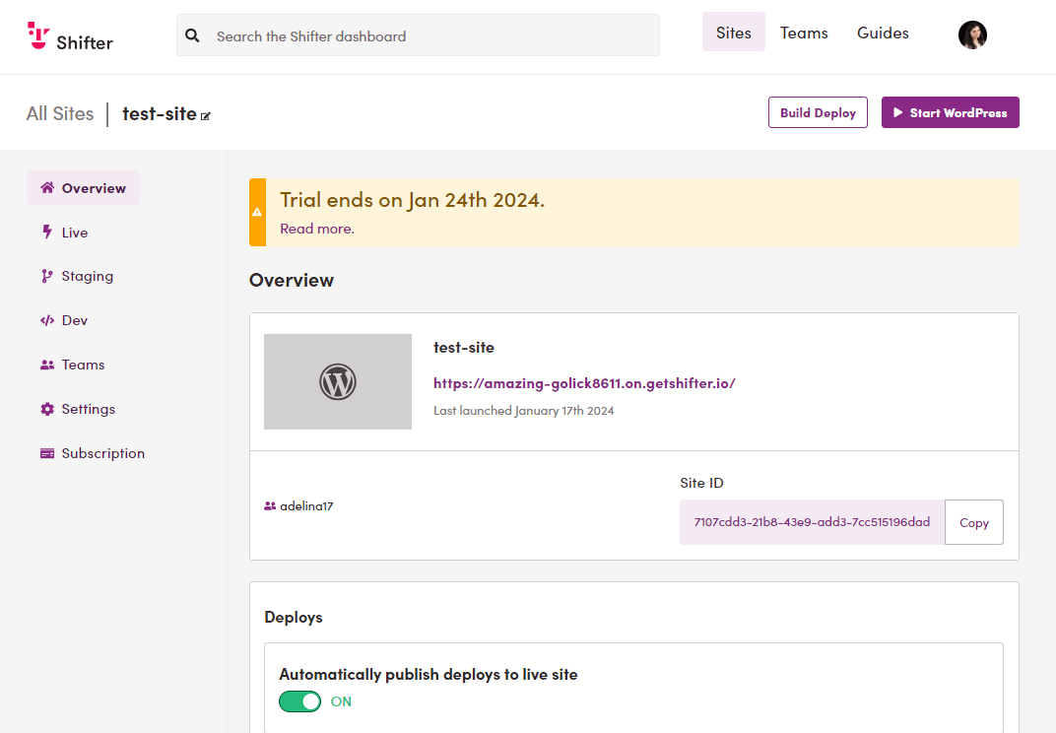Viewport: 1056px width, 733px height.
Task: Switch to the Sites tab
Action: (x=733, y=33)
